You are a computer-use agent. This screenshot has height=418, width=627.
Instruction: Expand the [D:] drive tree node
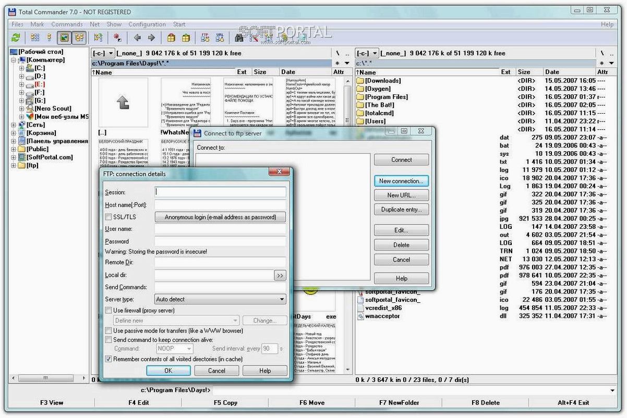[21, 76]
